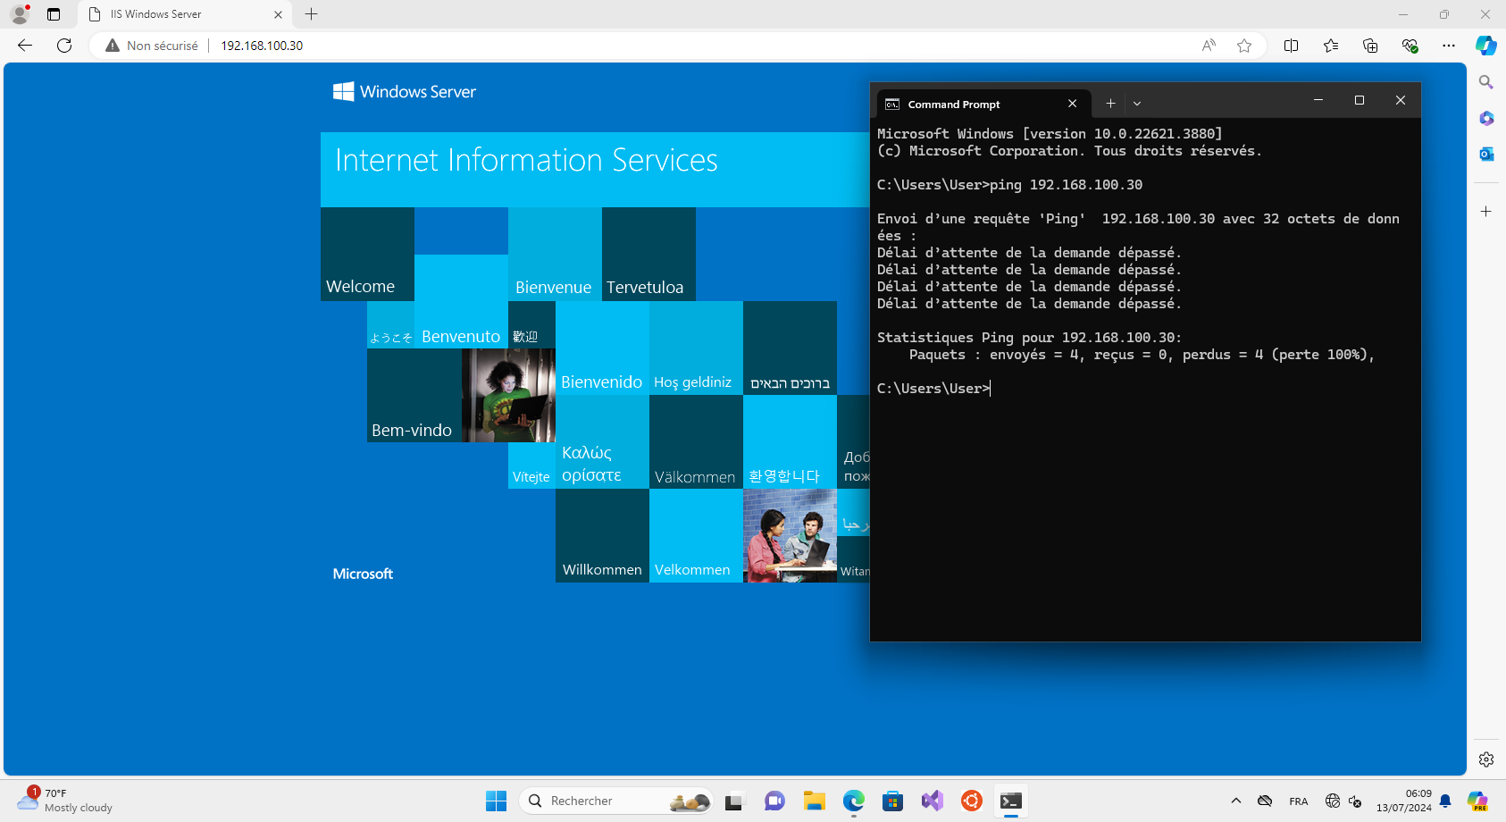Open the Collections icon in Edge toolbar

(1370, 46)
